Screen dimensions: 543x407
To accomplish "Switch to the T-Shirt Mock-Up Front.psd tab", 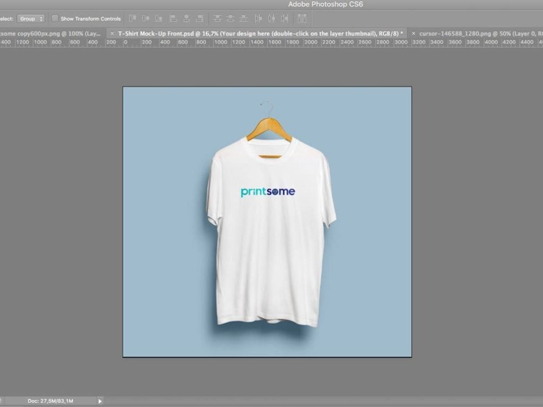I will [x=260, y=33].
